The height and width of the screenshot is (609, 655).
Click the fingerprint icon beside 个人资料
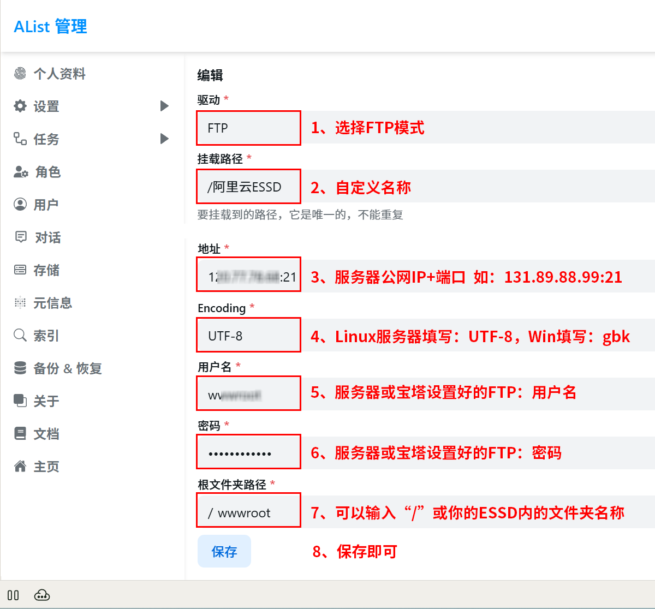[x=20, y=73]
